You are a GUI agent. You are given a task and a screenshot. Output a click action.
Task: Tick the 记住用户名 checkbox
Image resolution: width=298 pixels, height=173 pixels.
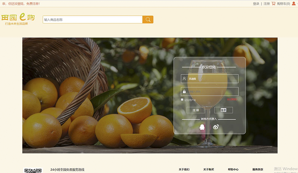(x=182, y=100)
